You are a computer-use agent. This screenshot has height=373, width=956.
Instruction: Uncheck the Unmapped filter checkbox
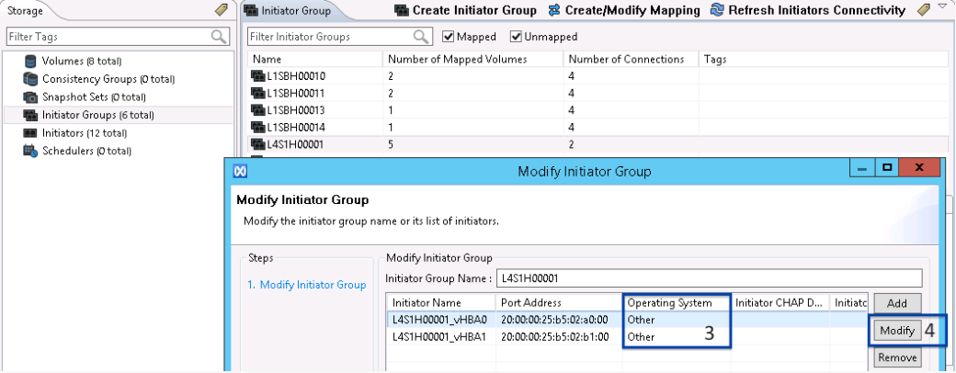click(516, 37)
